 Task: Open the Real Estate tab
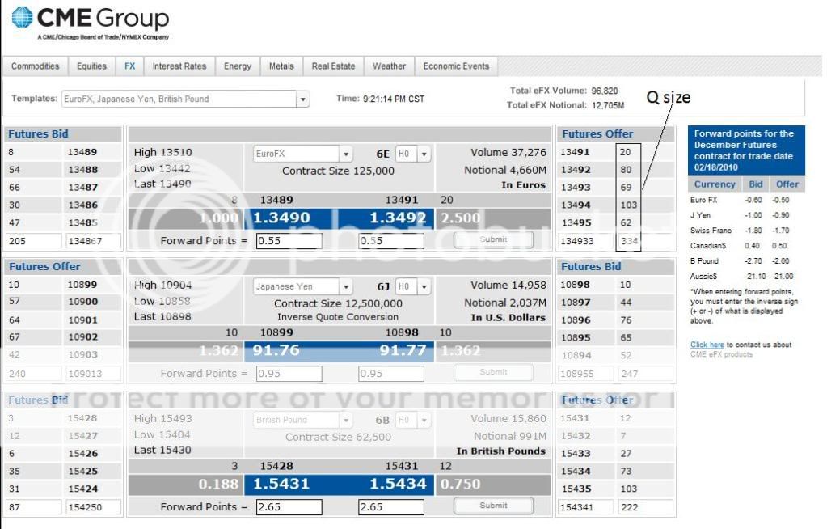[333, 66]
